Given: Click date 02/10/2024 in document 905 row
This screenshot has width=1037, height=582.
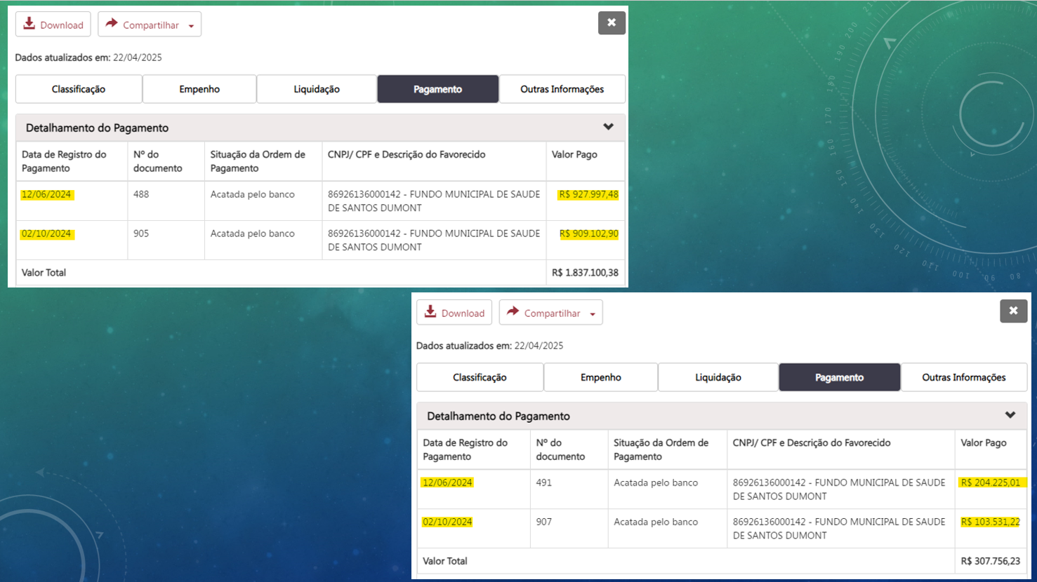Looking at the screenshot, I should coord(46,234).
